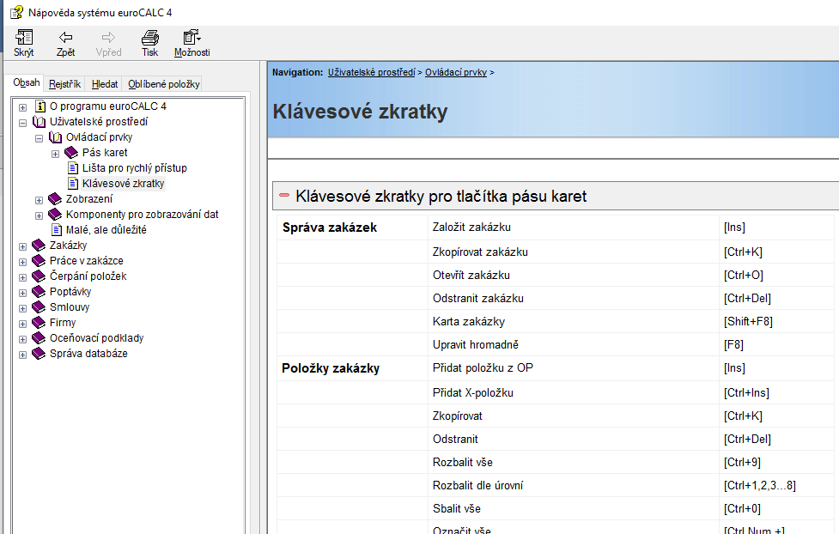Click the book icon next to Čerpání položek
This screenshot has height=534, width=839.
point(39,276)
